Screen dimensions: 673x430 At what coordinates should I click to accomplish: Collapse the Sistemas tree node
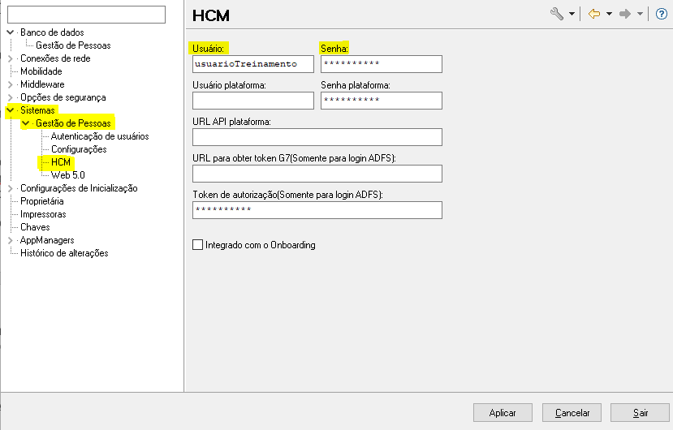pos(11,110)
